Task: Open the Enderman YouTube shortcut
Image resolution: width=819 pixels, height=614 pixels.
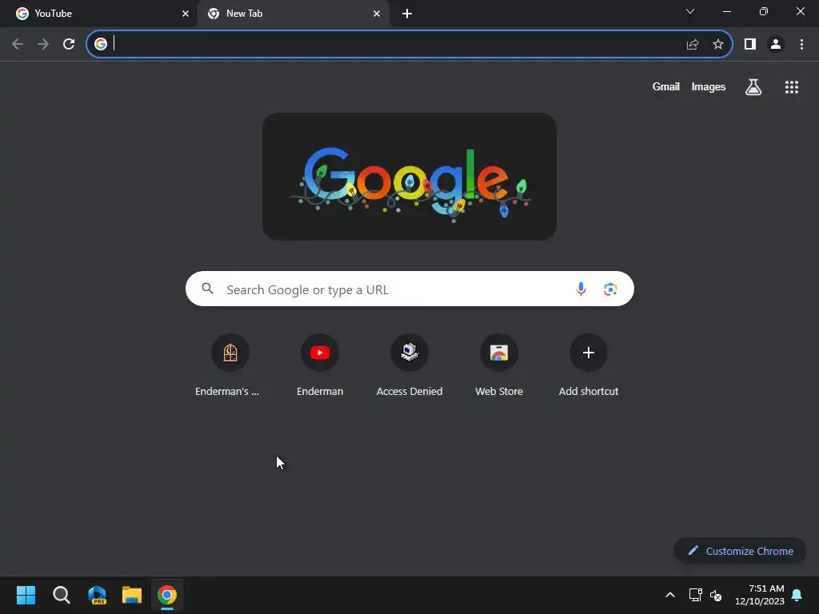Action: (320, 366)
